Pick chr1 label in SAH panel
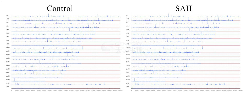The height and width of the screenshot is (95, 247). tap(128, 15)
